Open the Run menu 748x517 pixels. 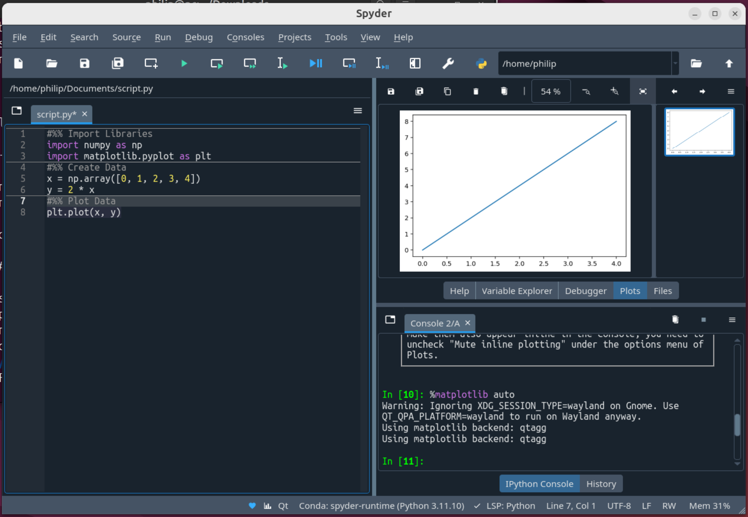point(163,37)
